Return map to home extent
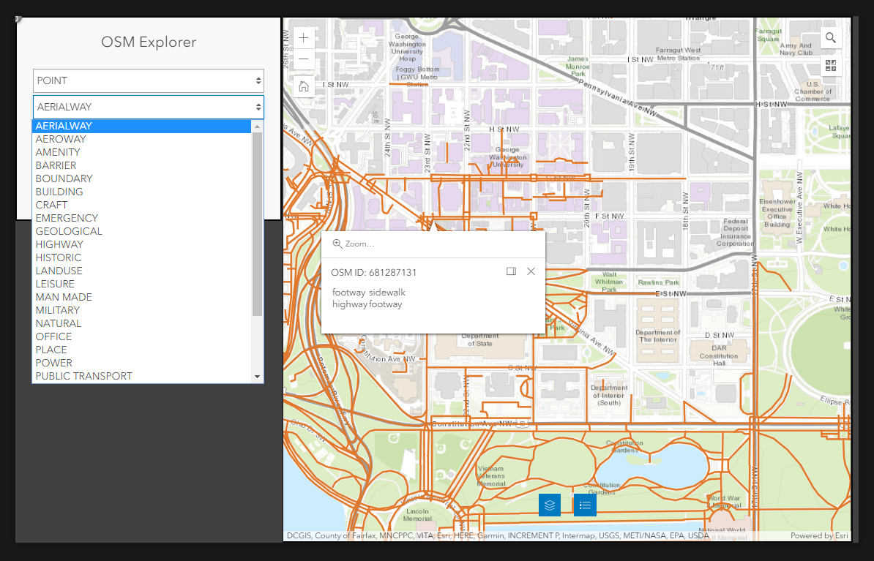 pos(303,86)
